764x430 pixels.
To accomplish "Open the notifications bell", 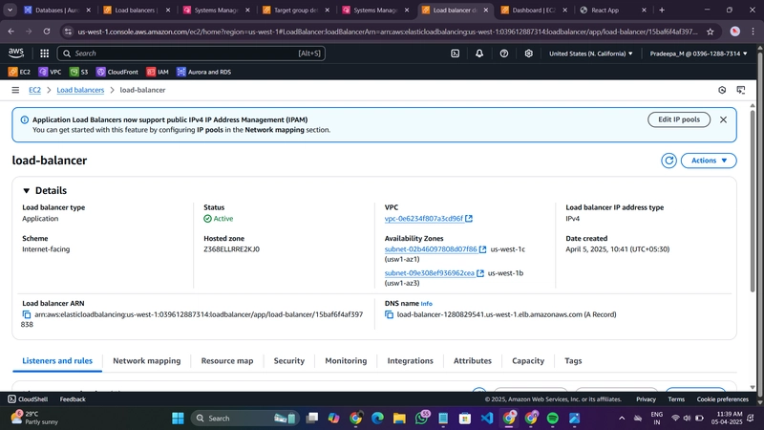I will pyautogui.click(x=479, y=54).
